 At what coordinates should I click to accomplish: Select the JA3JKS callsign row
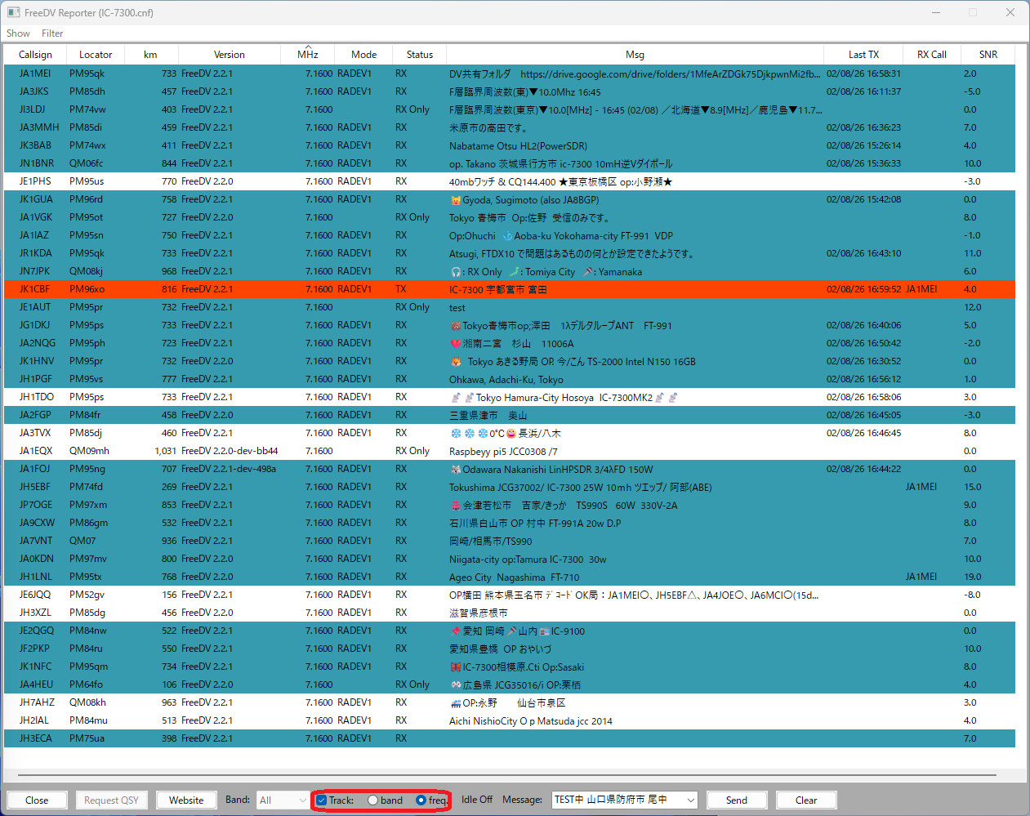click(510, 91)
